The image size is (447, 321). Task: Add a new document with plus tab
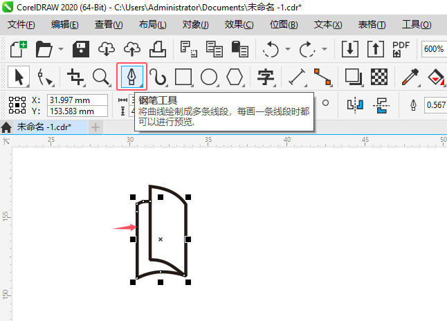pyautogui.click(x=95, y=127)
